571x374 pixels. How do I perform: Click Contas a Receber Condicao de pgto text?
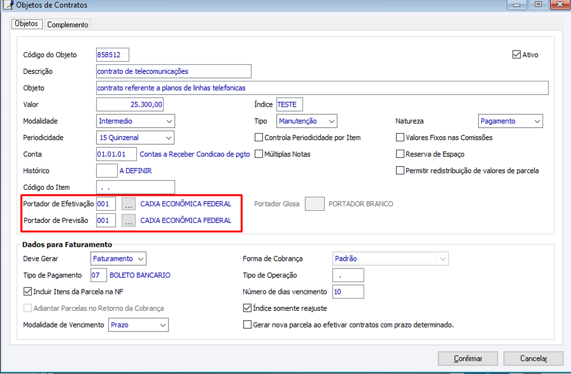pyautogui.click(x=195, y=154)
